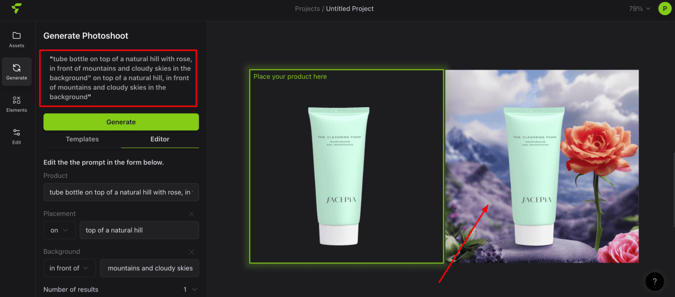Open the Assets folder panel
The width and height of the screenshot is (675, 297).
point(17,39)
